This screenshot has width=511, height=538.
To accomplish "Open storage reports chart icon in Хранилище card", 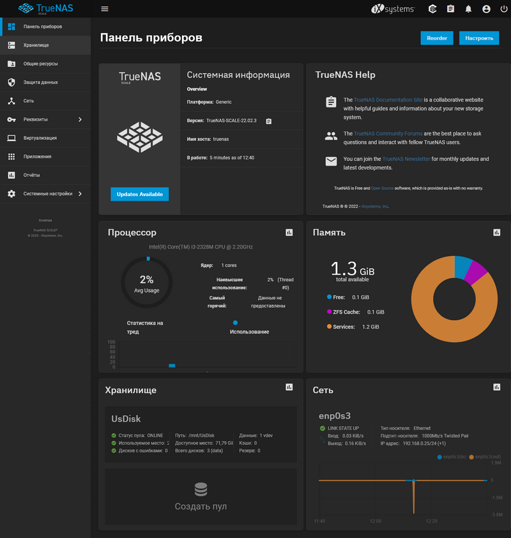I will 289,387.
